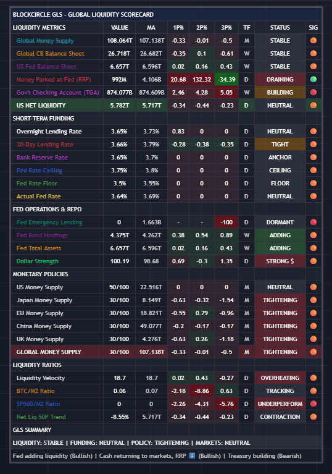Click the 1P% column header
The height and width of the screenshot is (474, 332).
click(178, 28)
